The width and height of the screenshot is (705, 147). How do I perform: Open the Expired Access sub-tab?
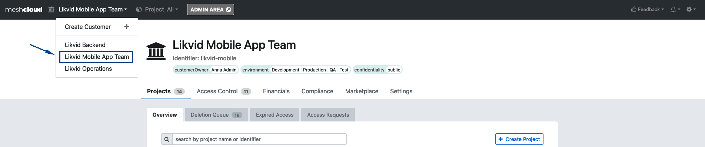pyautogui.click(x=275, y=115)
